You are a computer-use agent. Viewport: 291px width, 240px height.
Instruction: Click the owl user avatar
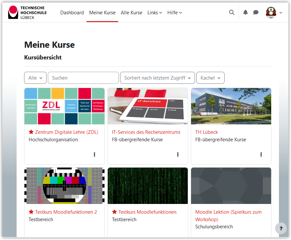(x=271, y=12)
